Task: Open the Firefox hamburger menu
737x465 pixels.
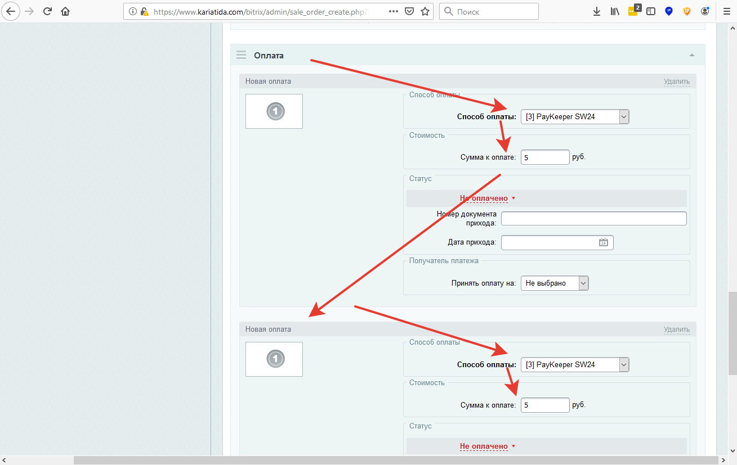Action: (x=726, y=11)
